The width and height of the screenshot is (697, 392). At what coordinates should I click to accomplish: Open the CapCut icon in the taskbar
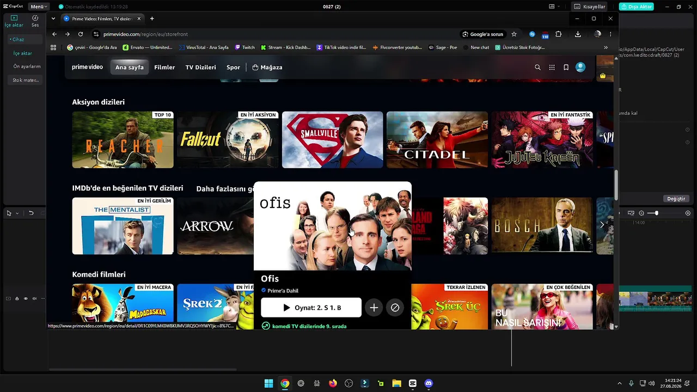tap(413, 383)
